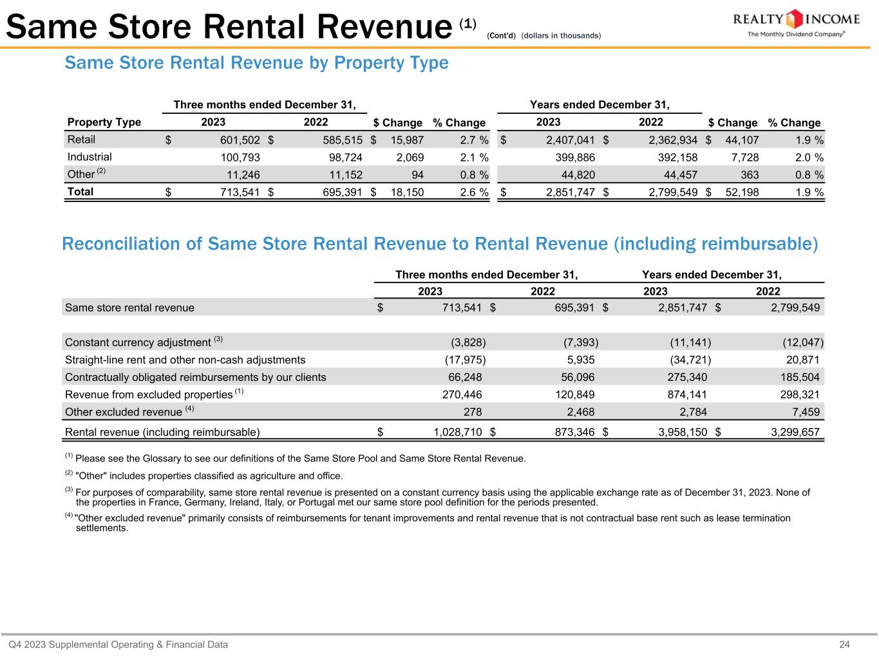Click the Realty Income logo
879x659 pixels.
tap(797, 23)
